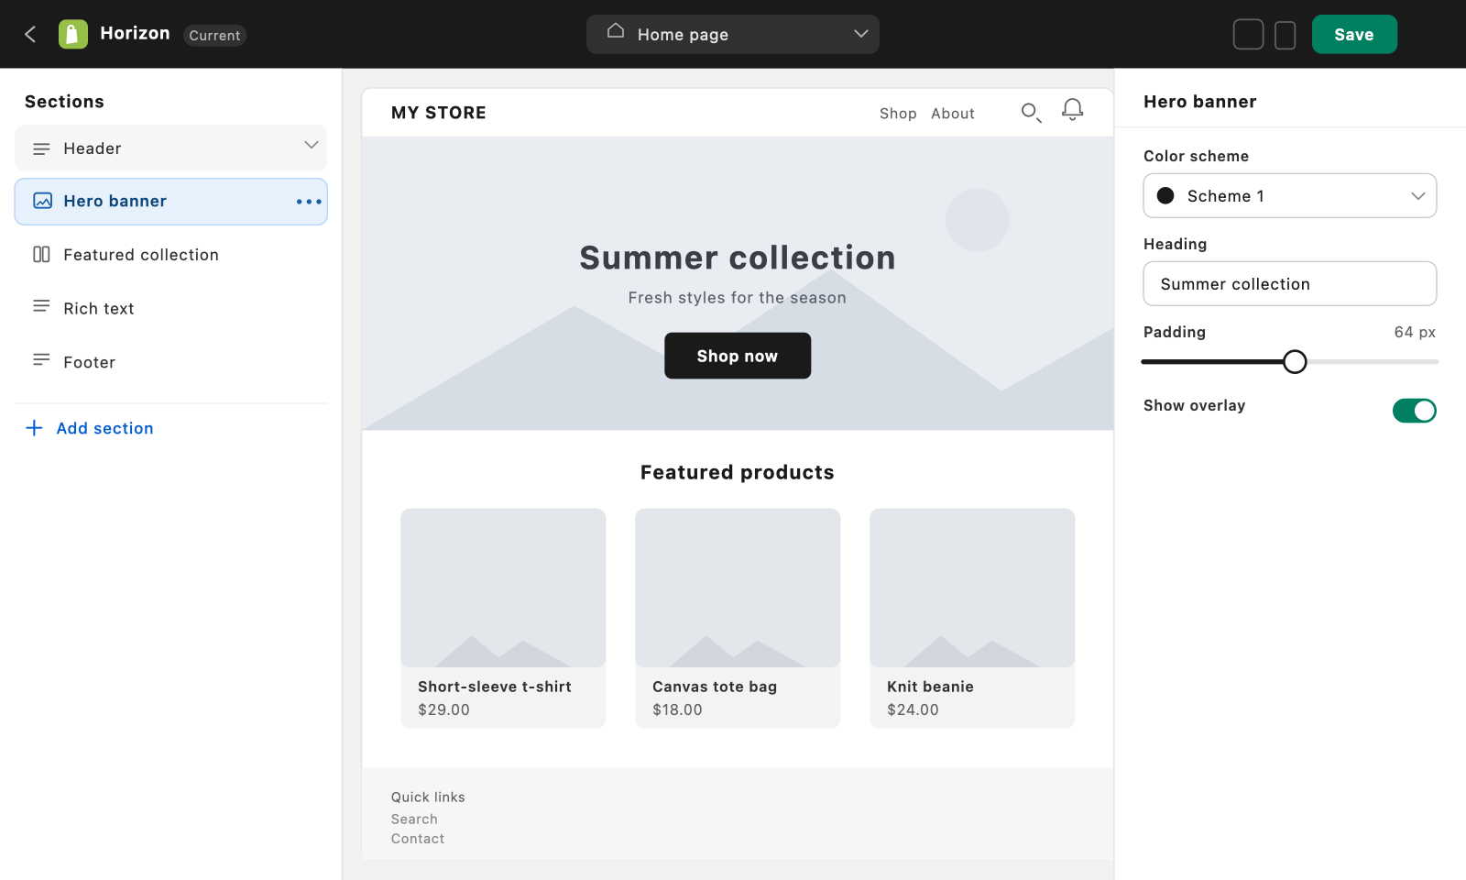Click the Contact footer quick link

[418, 839]
